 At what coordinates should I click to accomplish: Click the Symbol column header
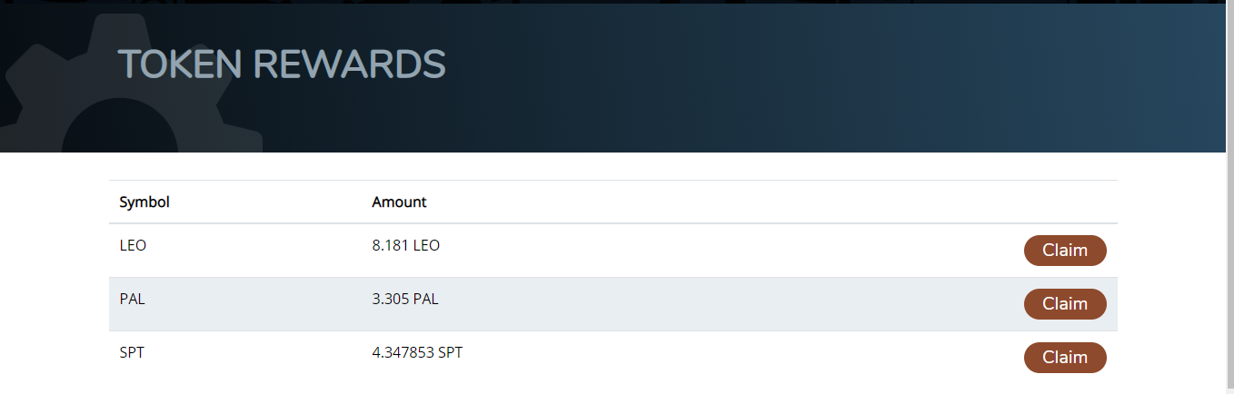144,202
